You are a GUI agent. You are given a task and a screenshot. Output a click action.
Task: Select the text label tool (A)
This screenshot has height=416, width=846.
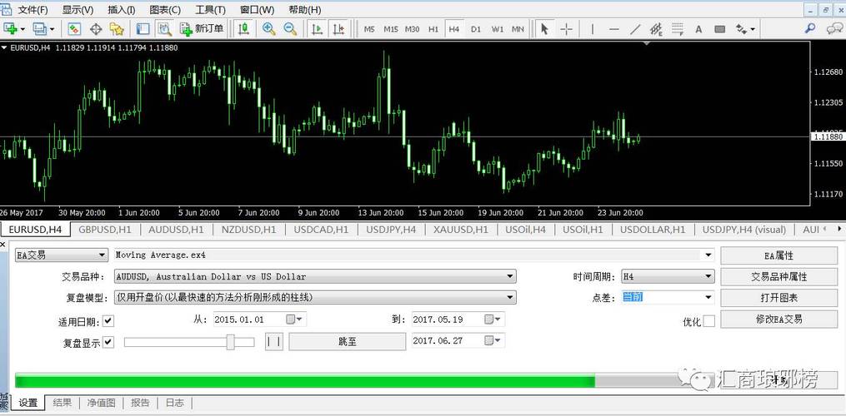tap(698, 29)
